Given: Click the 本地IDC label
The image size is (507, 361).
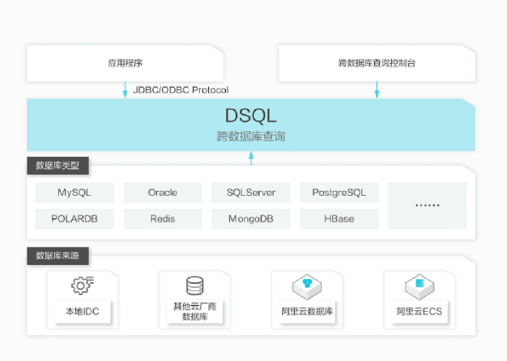Looking at the screenshot, I should coord(82,311).
